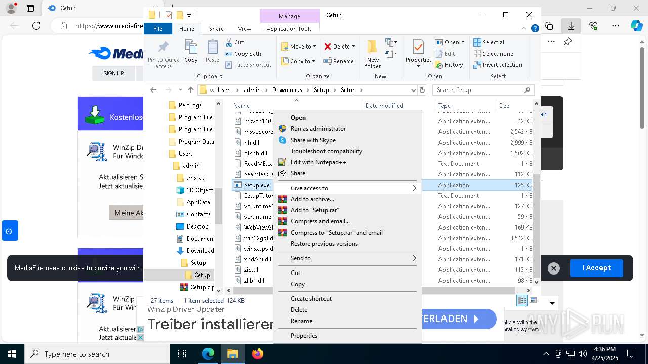The height and width of the screenshot is (364, 648).
Task: Switch to Large icons view
Action: 533,301
